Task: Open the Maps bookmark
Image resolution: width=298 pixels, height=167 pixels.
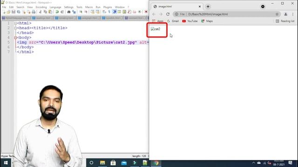Action: click(207, 21)
